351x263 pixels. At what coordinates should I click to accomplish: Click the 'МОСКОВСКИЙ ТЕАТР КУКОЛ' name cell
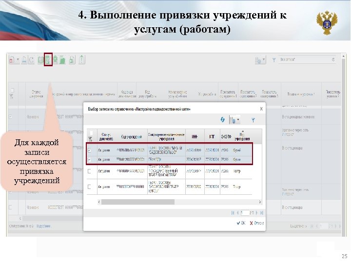click(x=166, y=187)
